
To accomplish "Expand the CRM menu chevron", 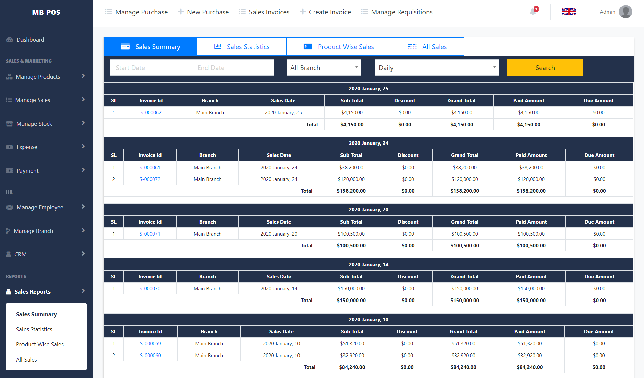I will (83, 254).
